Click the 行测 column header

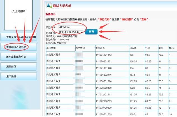(148, 48)
